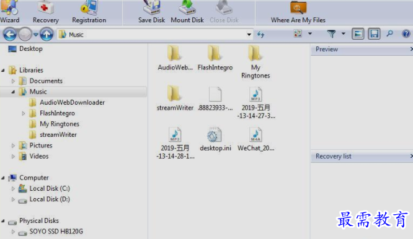Click the greyed forward navigation button

pos(25,35)
